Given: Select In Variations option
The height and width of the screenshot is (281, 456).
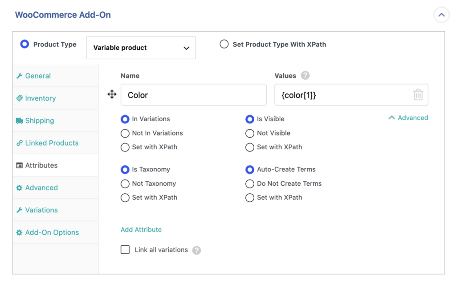Looking at the screenshot, I should pos(125,119).
